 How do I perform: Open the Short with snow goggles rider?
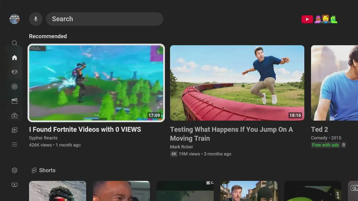click(x=58, y=191)
